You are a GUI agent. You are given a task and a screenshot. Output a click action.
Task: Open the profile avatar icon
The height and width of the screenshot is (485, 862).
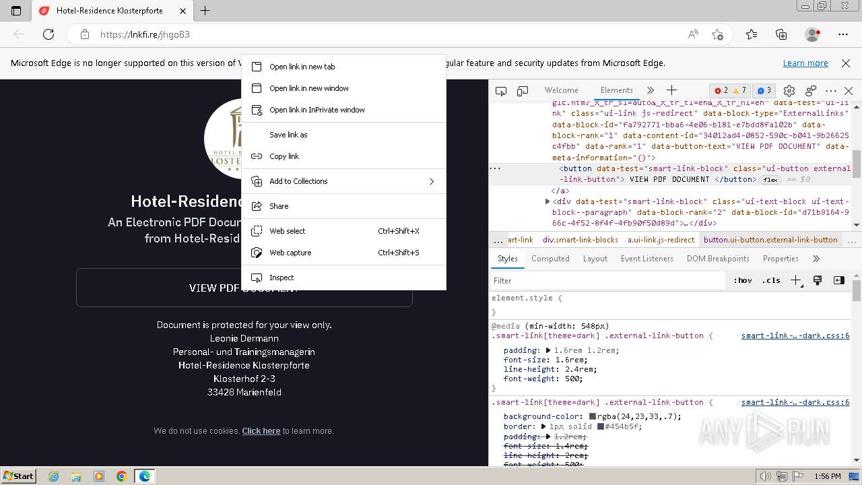(x=812, y=34)
